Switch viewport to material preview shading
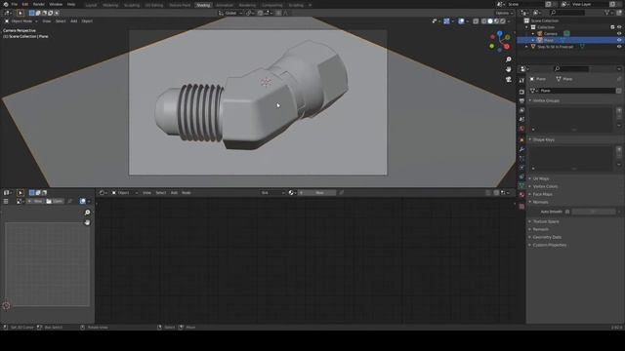The height and width of the screenshot is (351, 625). 497,21
